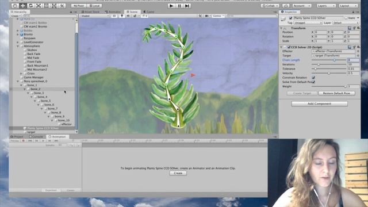Expand the Grass item

pos(21,74)
